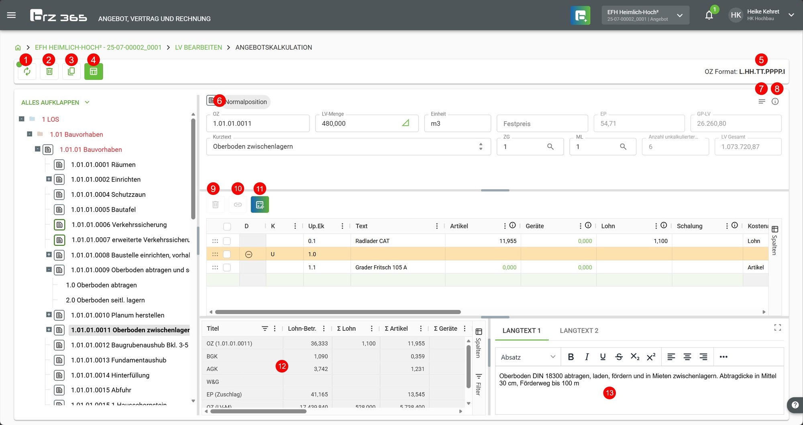Click the green table layout toolbar icon
803x425 pixels.
click(x=94, y=71)
